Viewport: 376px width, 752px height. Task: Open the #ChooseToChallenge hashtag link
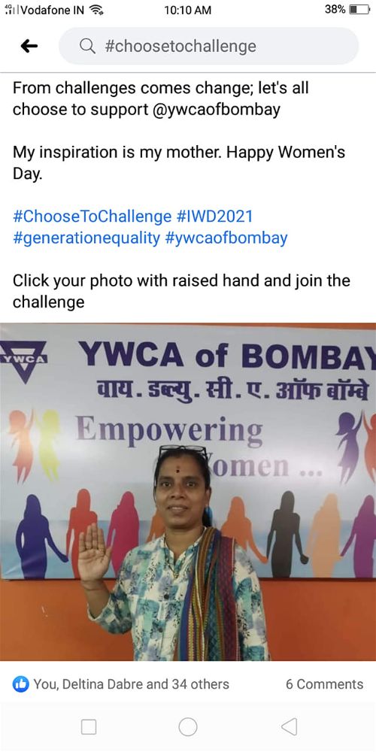click(x=92, y=216)
